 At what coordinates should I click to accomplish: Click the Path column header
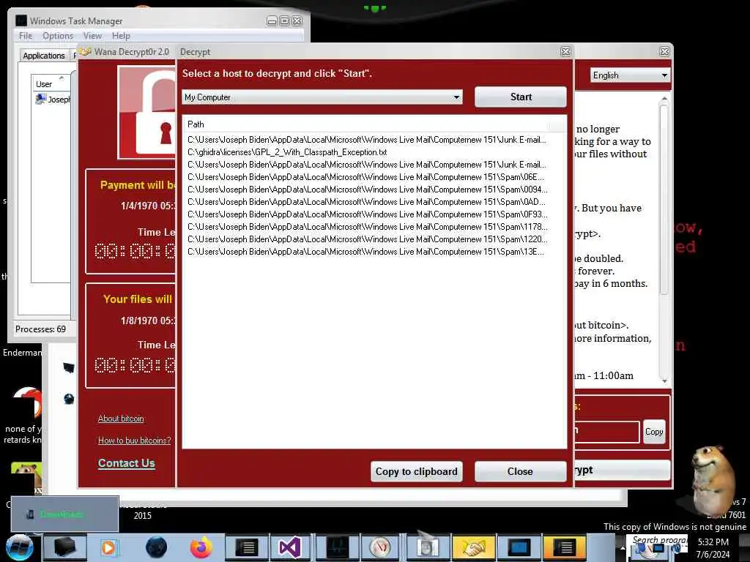[366, 124]
